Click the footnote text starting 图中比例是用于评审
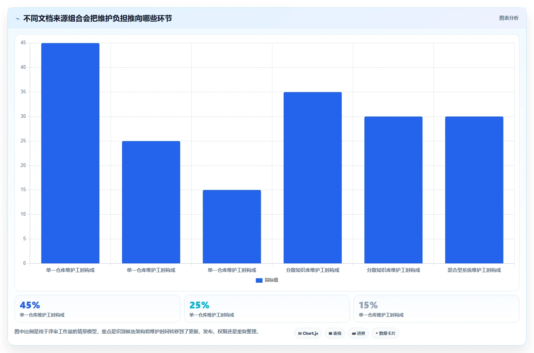 [x=138, y=331]
